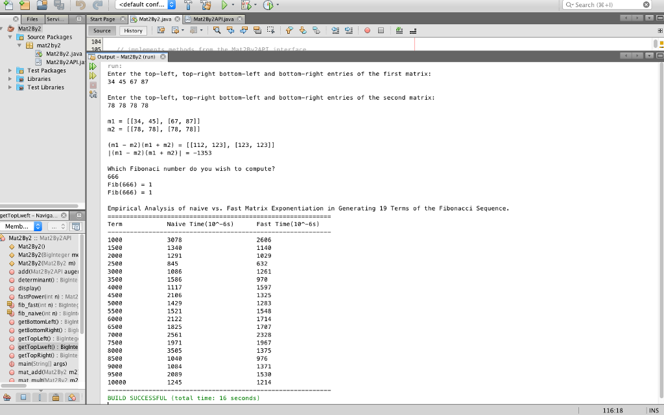
Task: Run the project with the green arrow icon
Action: (x=225, y=6)
